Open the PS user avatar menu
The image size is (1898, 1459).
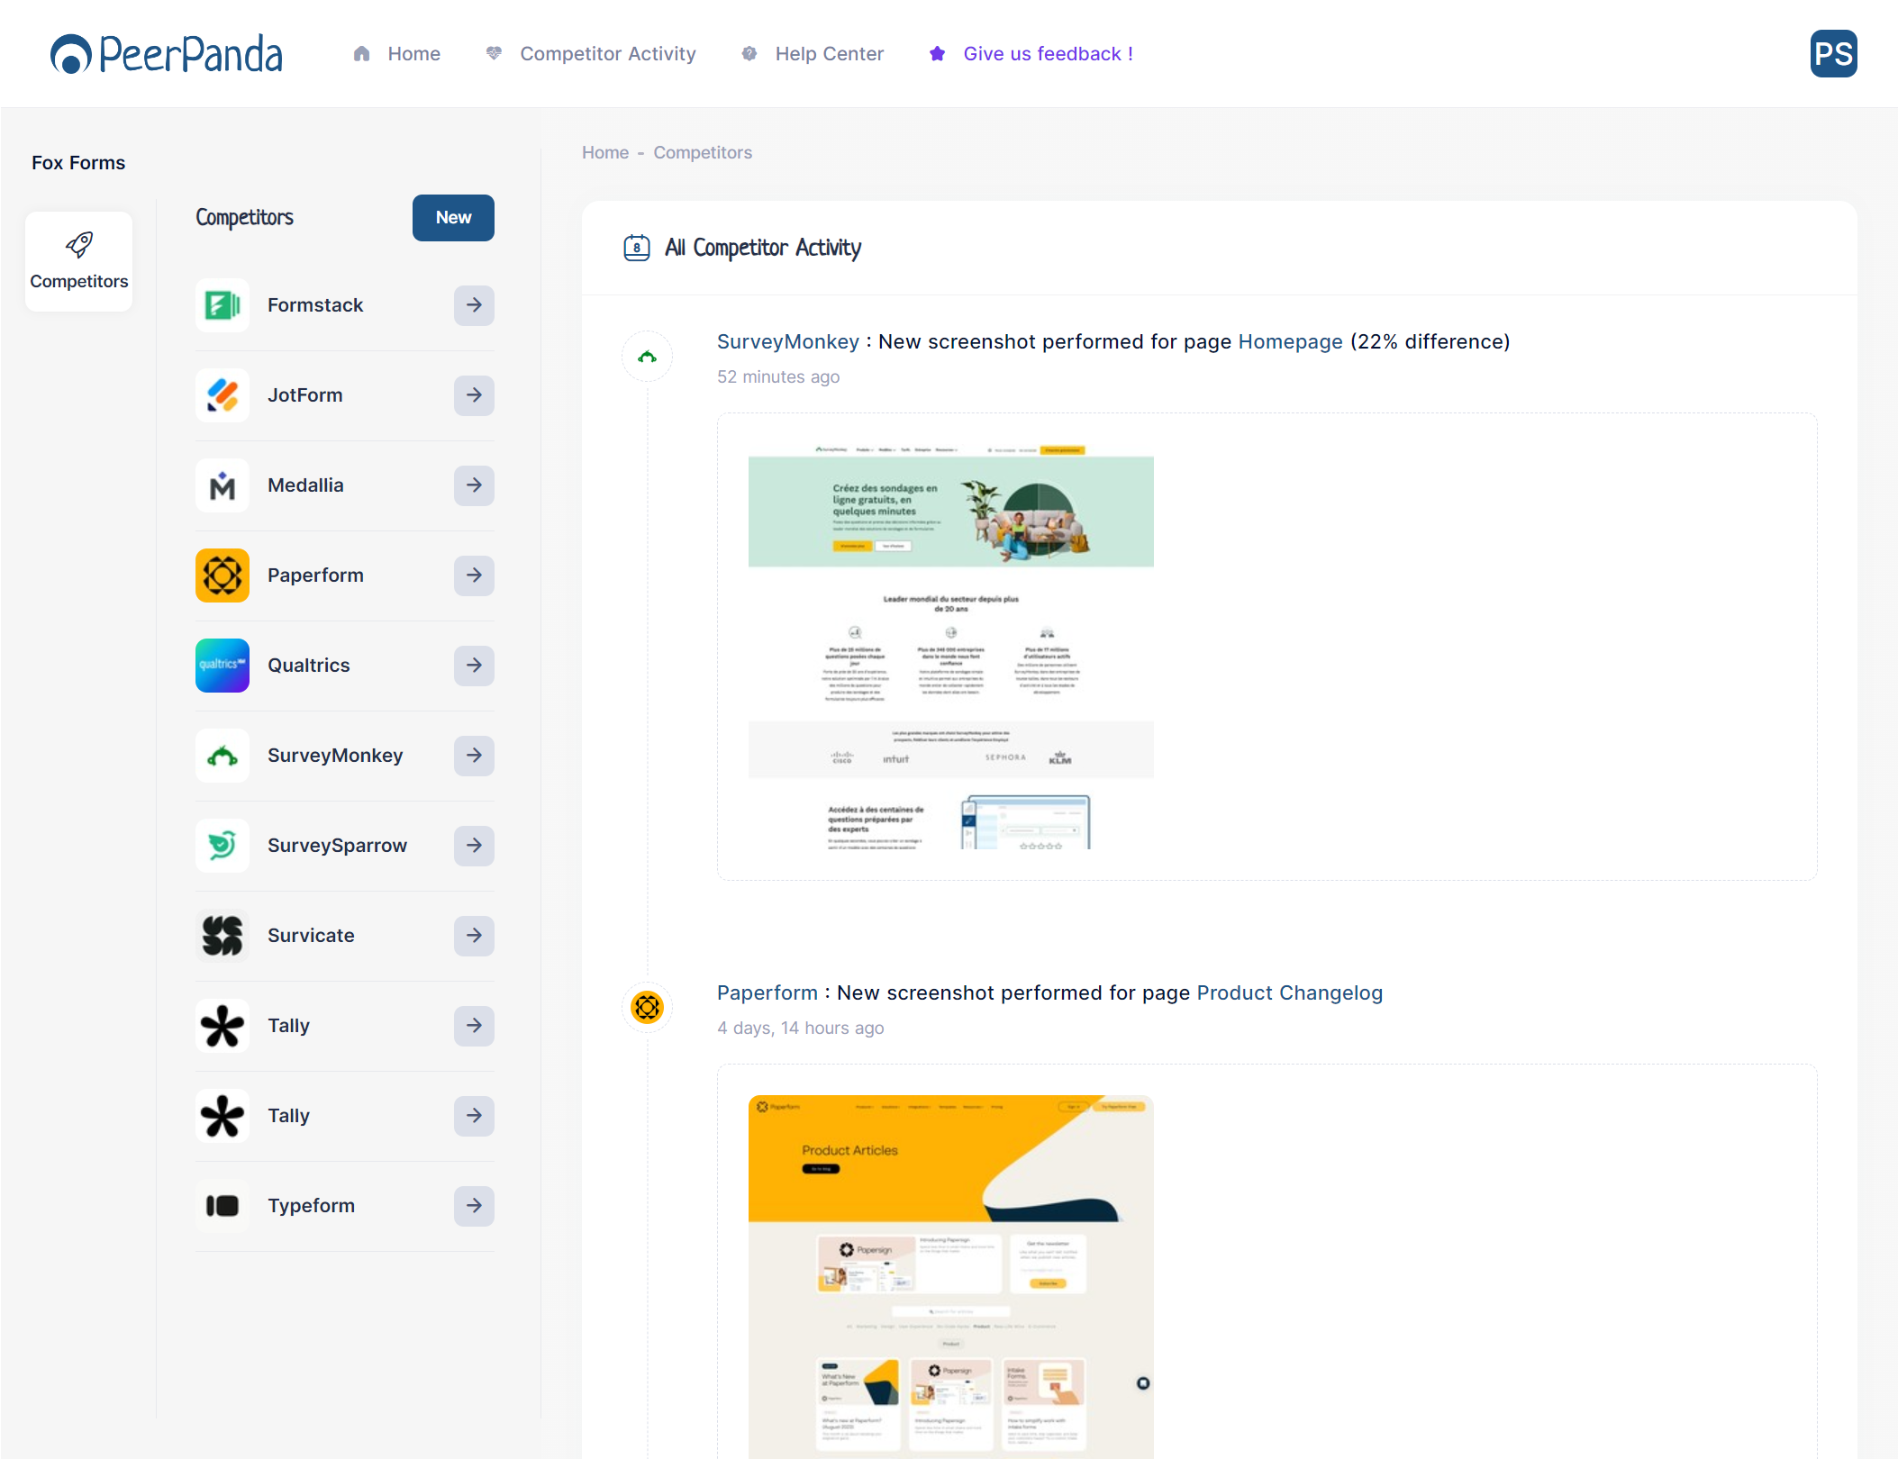tap(1832, 54)
